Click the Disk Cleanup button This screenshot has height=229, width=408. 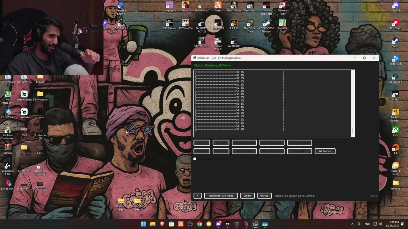click(244, 151)
